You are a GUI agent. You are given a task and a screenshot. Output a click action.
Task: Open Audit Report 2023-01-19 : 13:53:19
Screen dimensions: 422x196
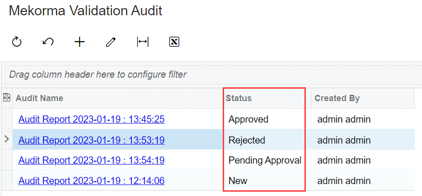click(x=91, y=140)
